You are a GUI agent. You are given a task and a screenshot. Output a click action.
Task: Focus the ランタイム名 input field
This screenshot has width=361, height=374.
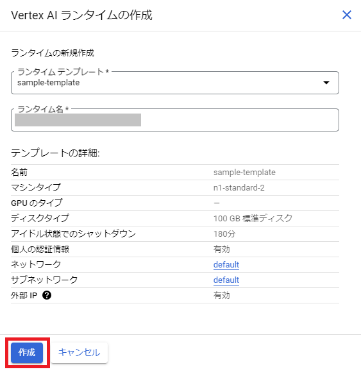175,120
